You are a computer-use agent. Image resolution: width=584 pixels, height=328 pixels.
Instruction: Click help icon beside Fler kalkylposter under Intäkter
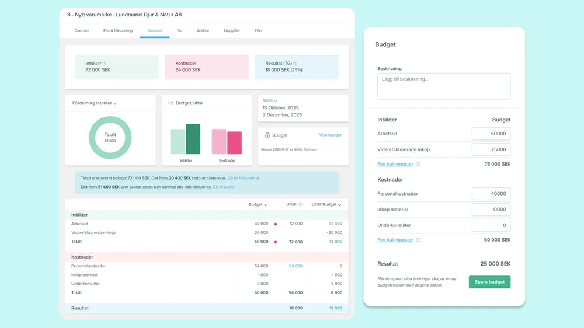click(x=418, y=165)
